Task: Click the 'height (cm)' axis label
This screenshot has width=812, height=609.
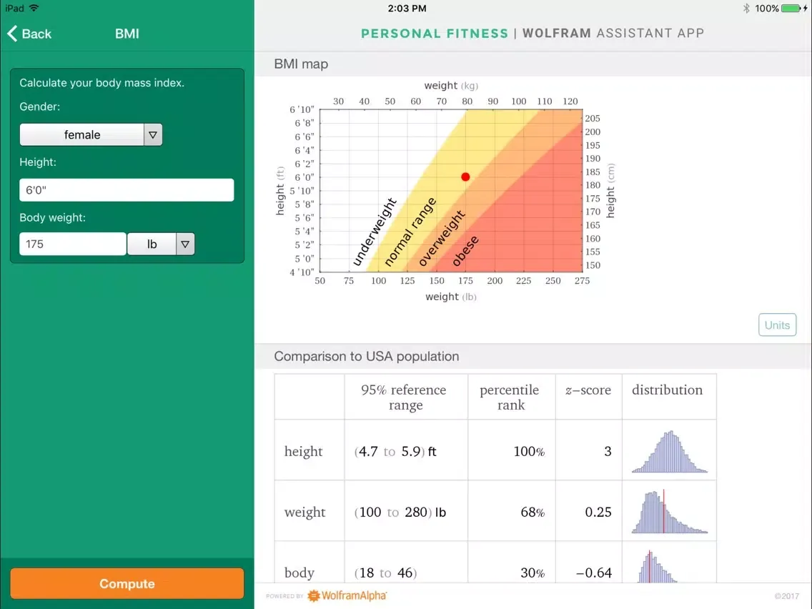Action: click(611, 191)
